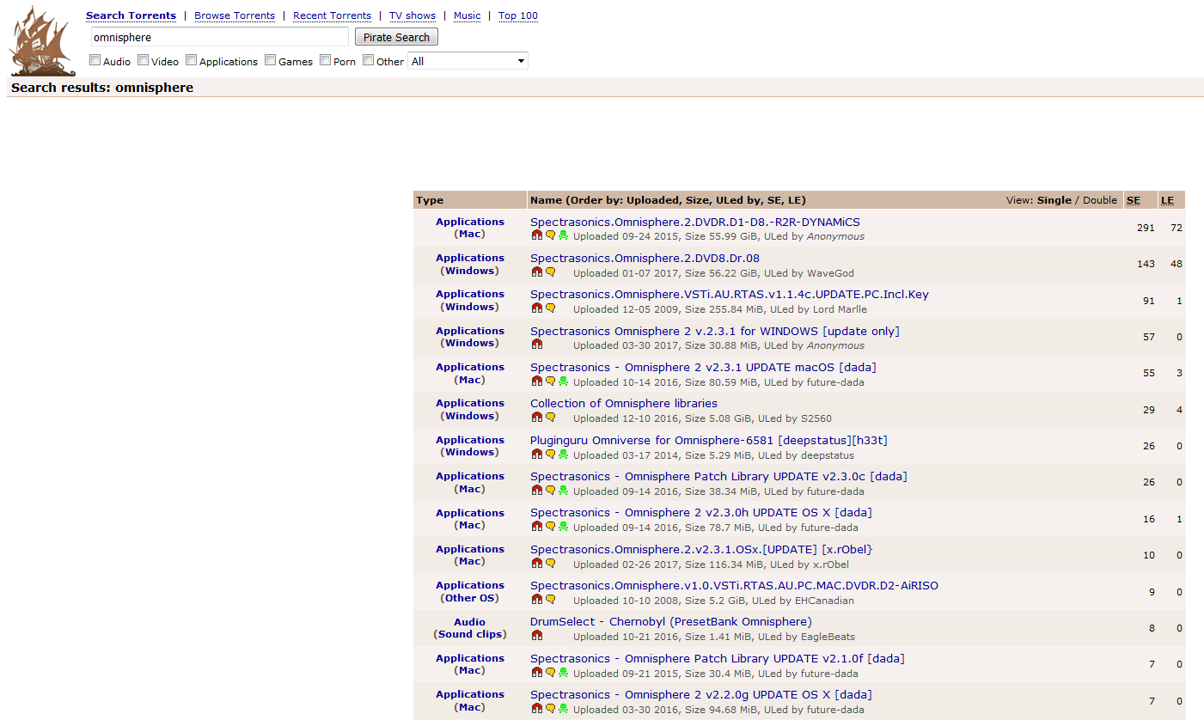Enable the Video category checkbox
This screenshot has width=1204, height=720.
pos(144,60)
